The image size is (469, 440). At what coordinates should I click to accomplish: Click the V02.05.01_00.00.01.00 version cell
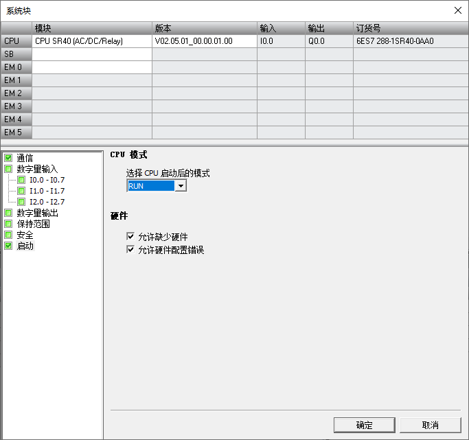pyautogui.click(x=205, y=41)
